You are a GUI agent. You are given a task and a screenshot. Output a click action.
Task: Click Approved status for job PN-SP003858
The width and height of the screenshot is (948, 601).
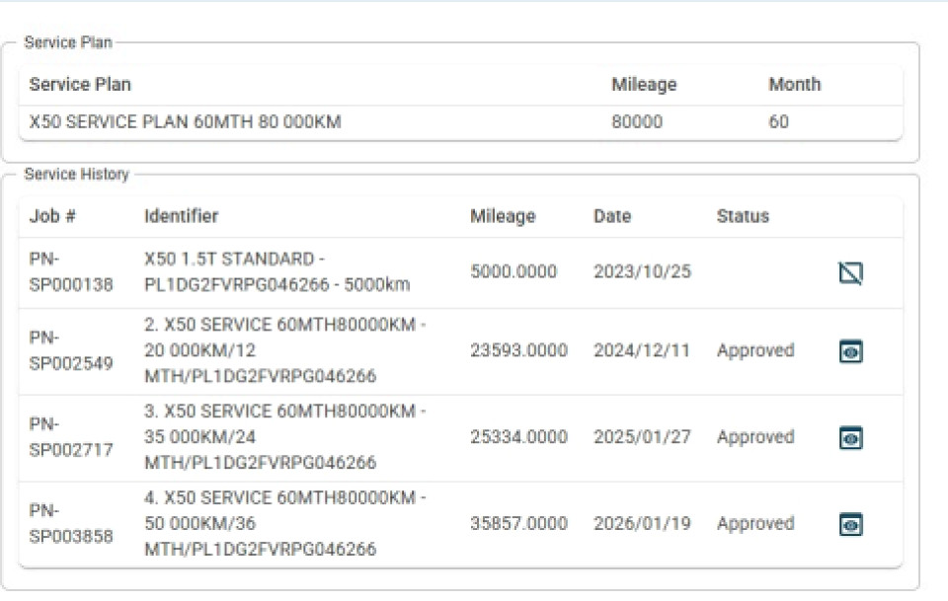[755, 523]
